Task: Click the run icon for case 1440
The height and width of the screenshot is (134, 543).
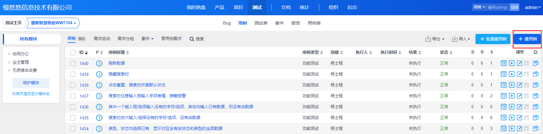Action: (511, 63)
